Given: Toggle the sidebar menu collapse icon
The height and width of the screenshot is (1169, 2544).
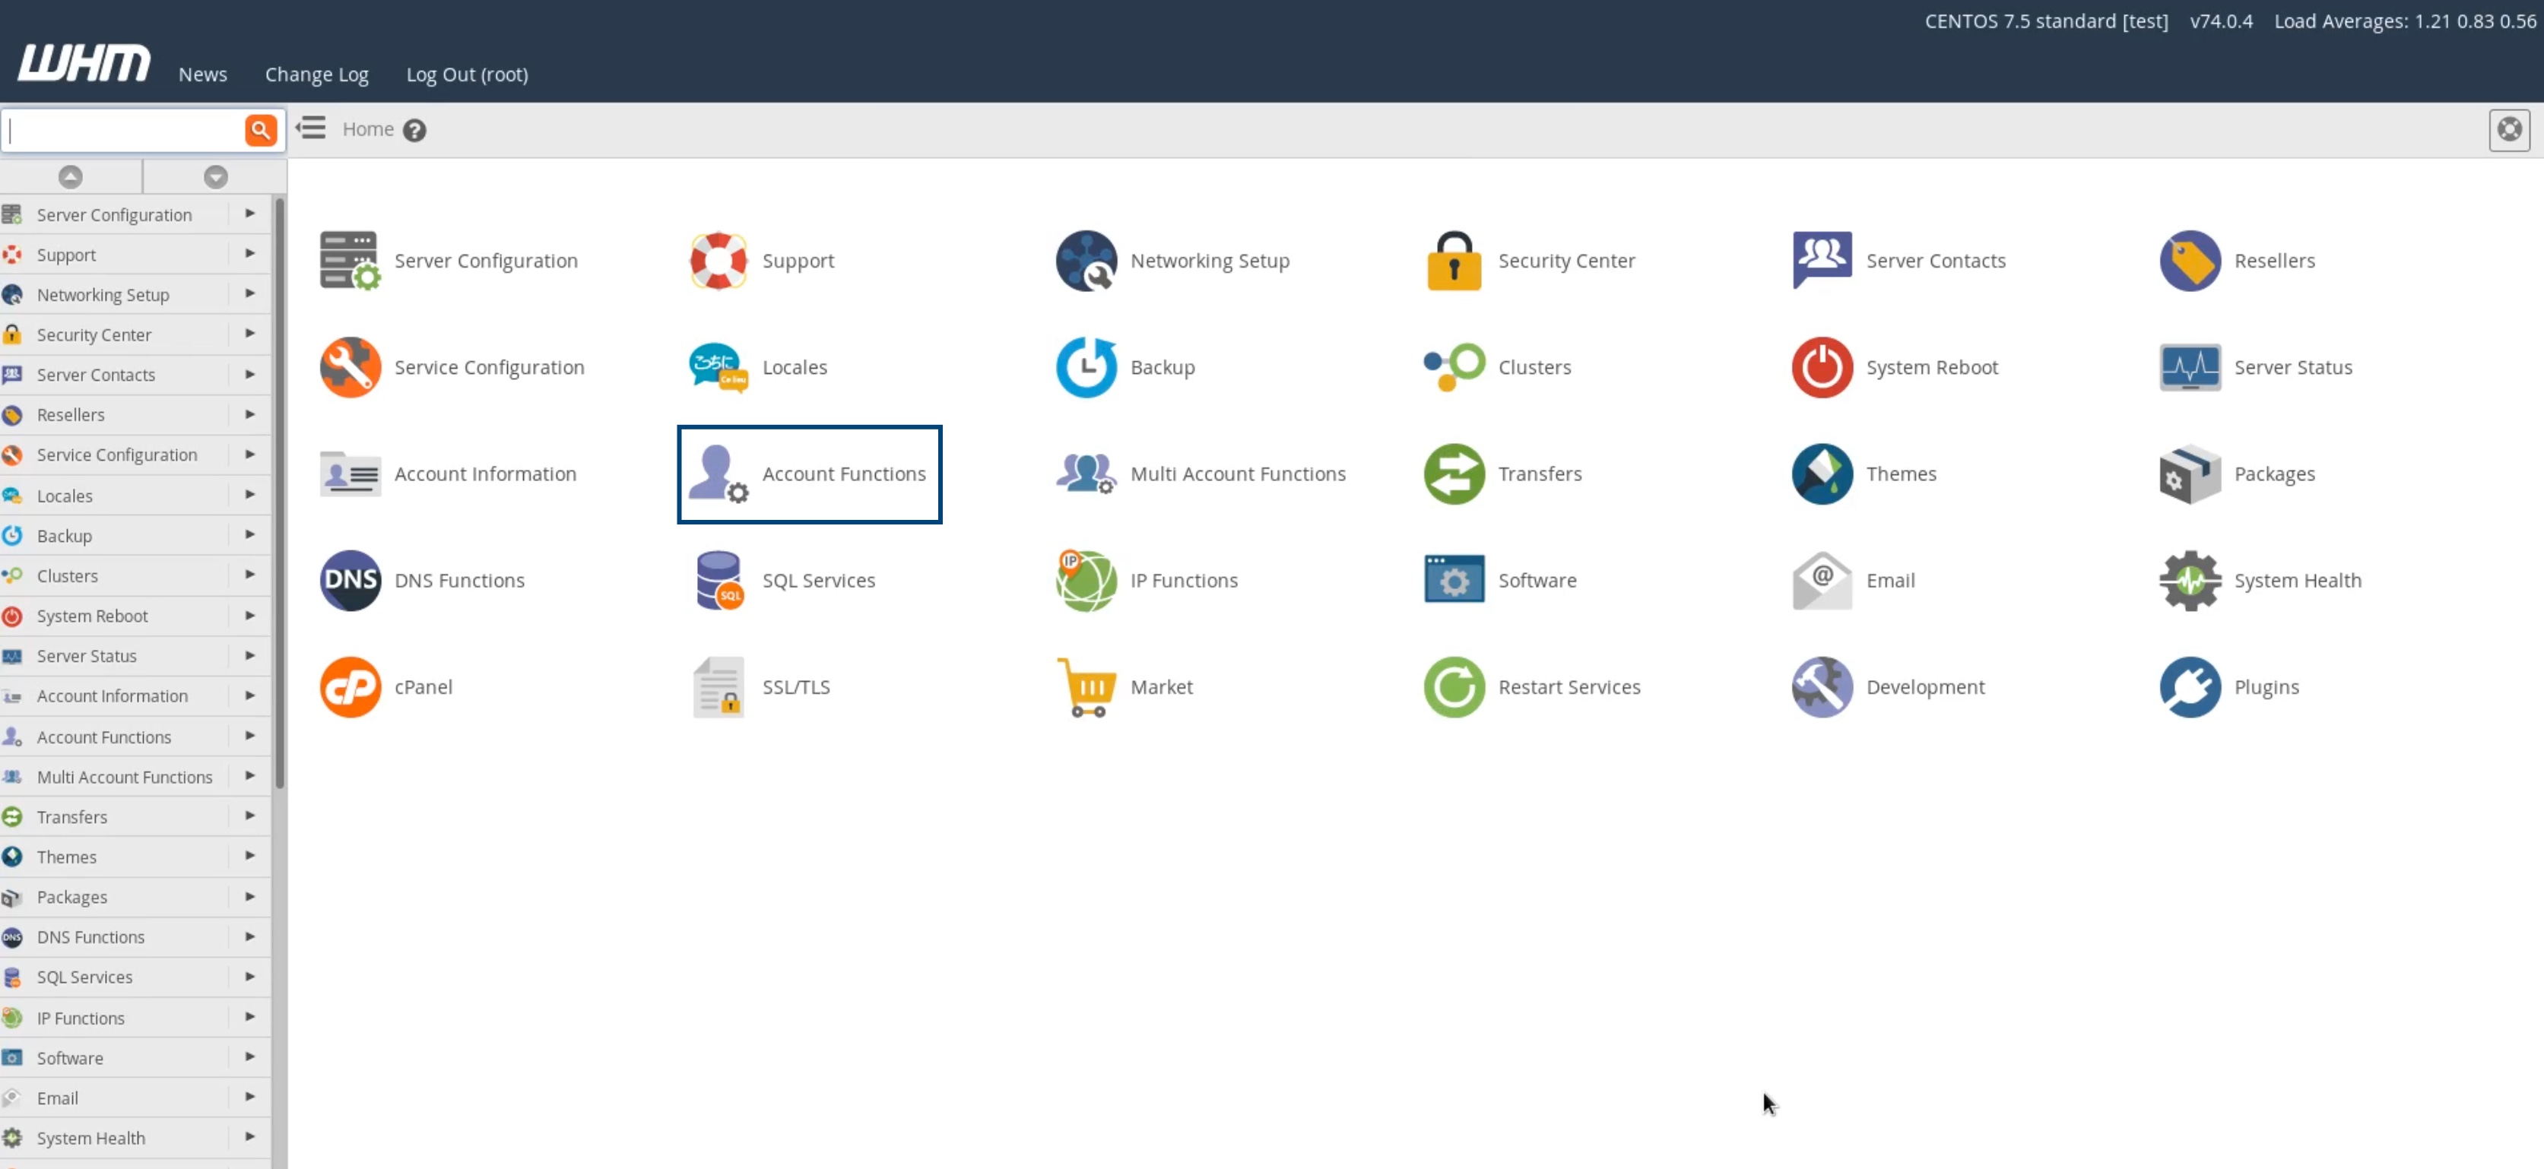Looking at the screenshot, I should click(311, 128).
